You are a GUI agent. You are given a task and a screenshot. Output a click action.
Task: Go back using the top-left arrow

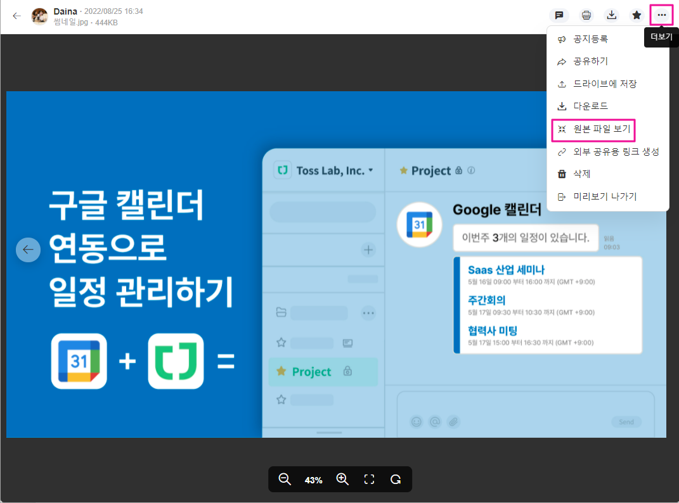click(x=17, y=16)
